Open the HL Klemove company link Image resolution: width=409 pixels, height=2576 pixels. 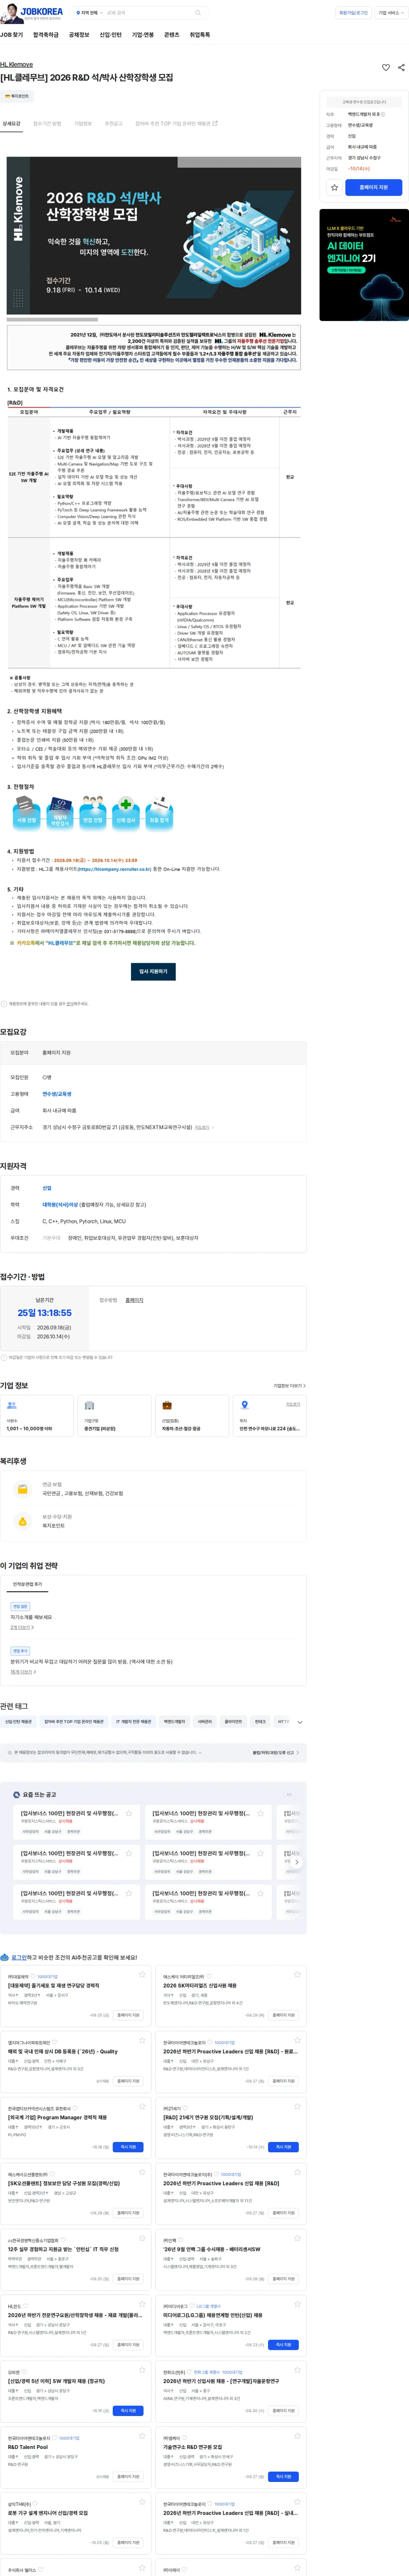[x=16, y=65]
